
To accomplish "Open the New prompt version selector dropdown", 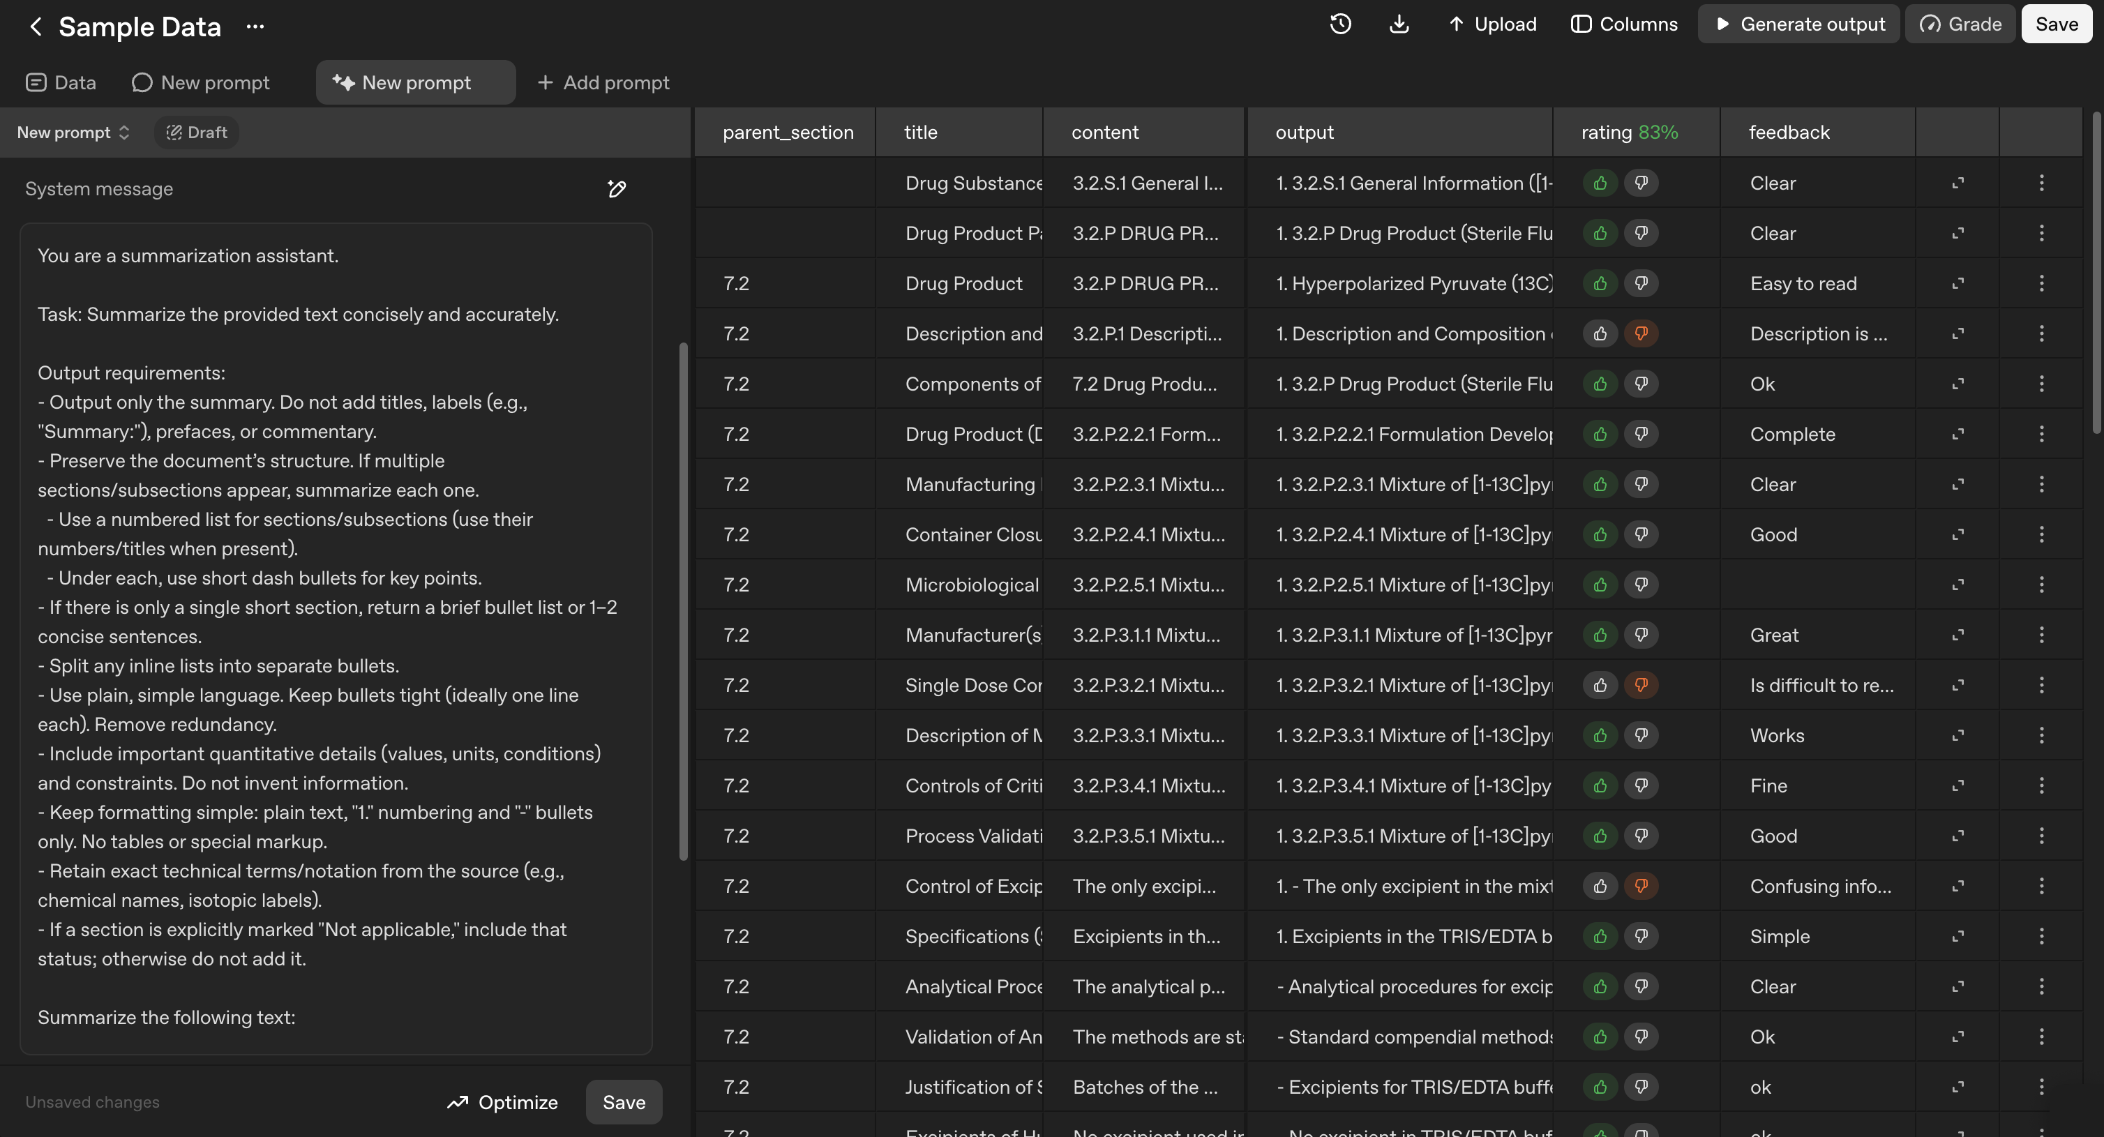I will (73, 133).
